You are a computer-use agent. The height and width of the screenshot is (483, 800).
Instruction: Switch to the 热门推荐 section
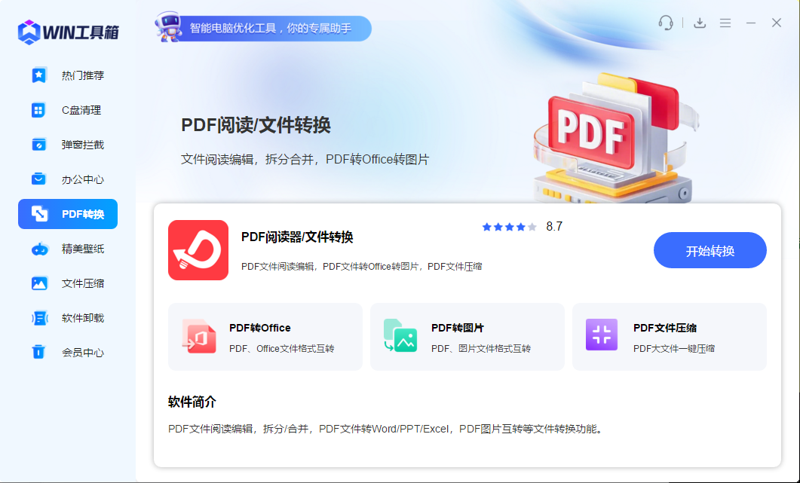(x=67, y=75)
